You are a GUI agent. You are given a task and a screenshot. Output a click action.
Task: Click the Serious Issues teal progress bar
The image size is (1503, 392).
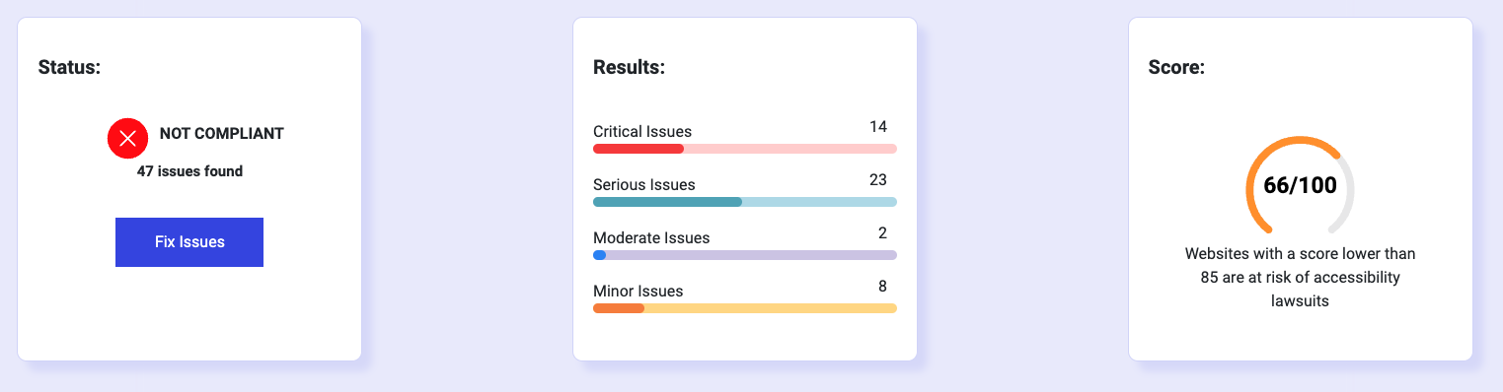click(x=745, y=202)
